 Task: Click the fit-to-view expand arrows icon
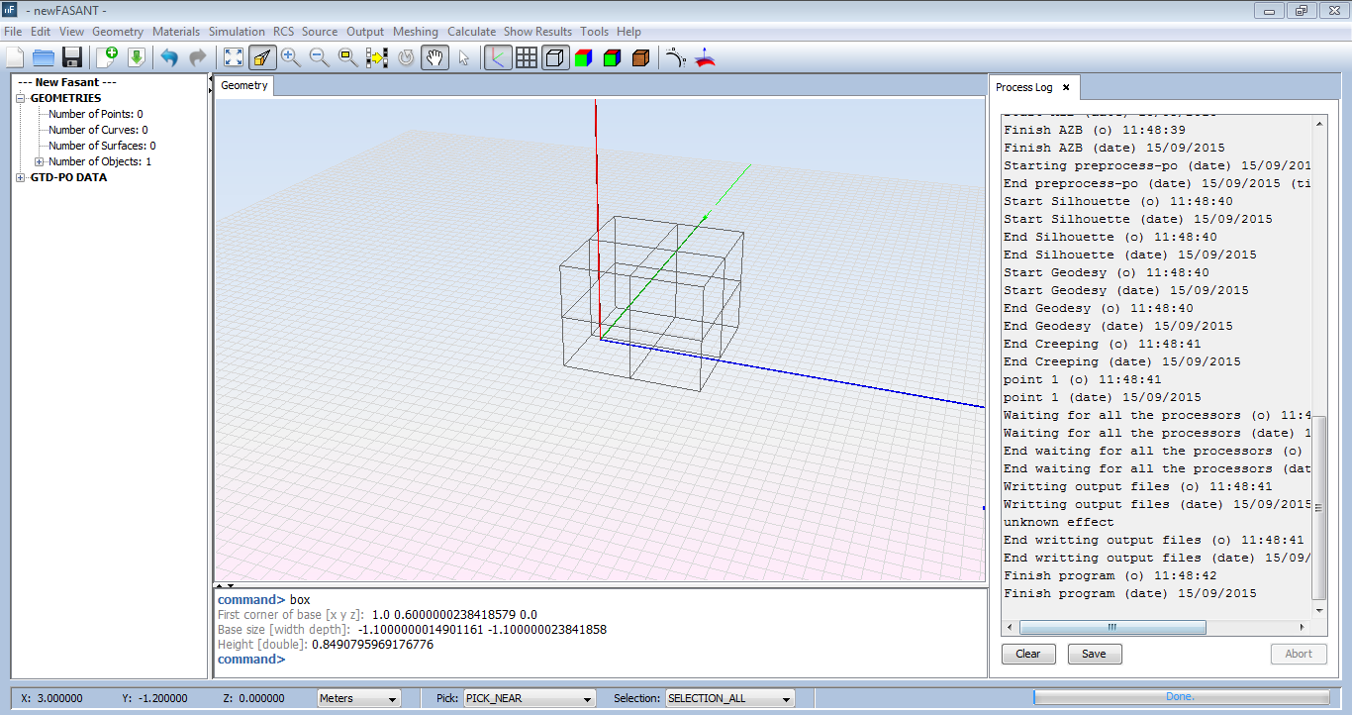233,57
